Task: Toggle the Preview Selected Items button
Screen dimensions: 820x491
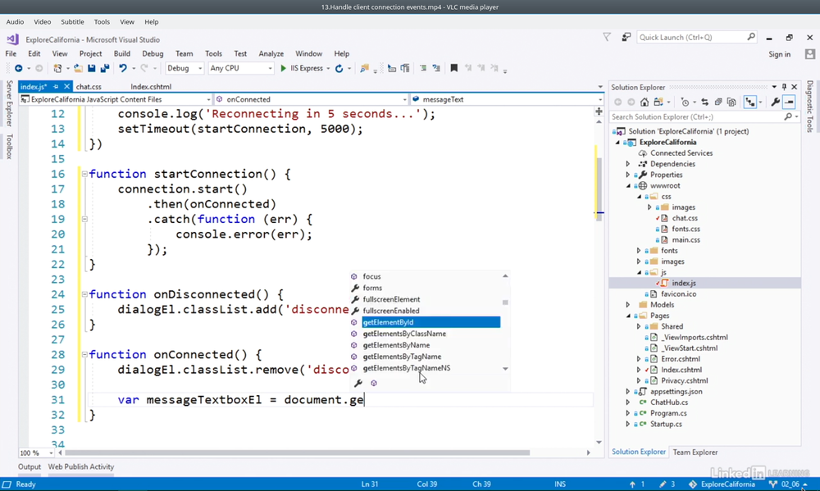Action: click(x=789, y=102)
